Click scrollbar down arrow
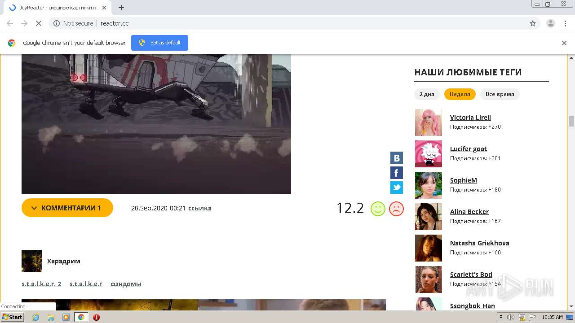 571,306
